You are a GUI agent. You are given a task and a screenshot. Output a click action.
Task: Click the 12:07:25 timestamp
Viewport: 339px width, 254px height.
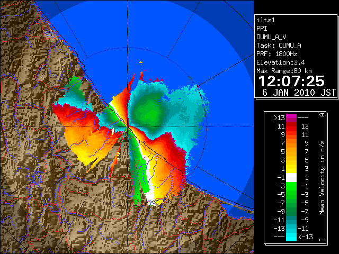pos(291,81)
